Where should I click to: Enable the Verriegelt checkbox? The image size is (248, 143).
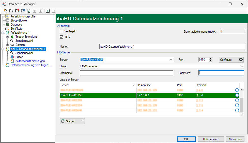pyautogui.click(x=61, y=31)
